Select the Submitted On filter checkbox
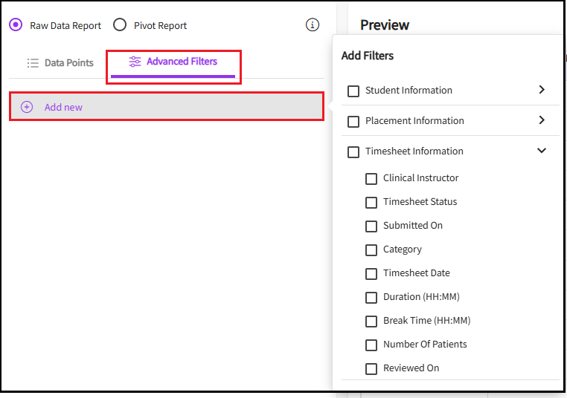Image resolution: width=567 pixels, height=398 pixels. [x=371, y=226]
